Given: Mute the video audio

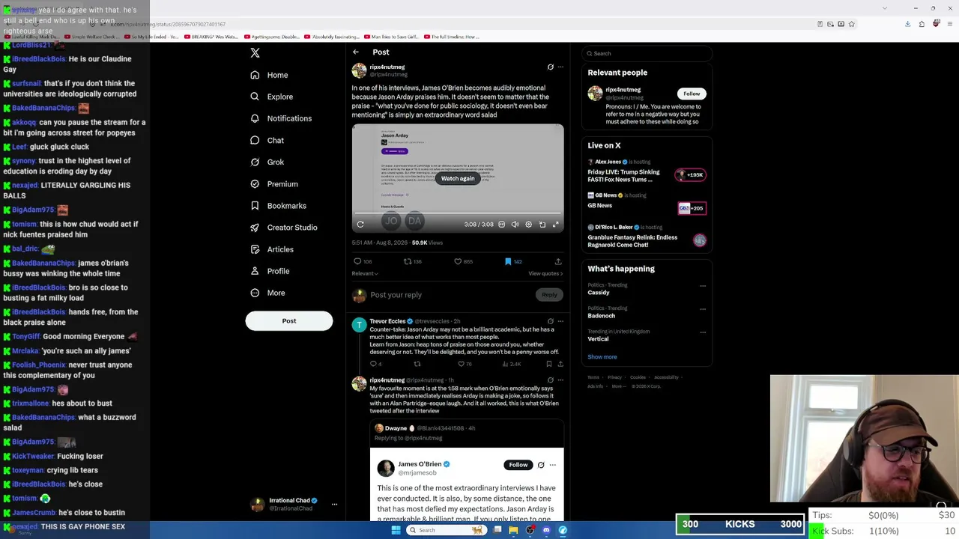Looking at the screenshot, I should pos(515,224).
